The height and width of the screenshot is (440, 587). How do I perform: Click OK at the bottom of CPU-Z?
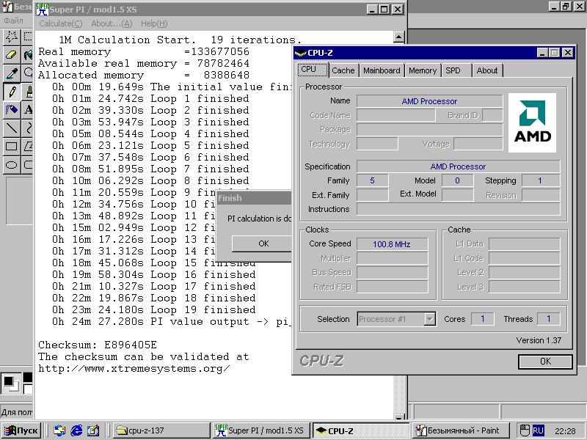click(545, 362)
